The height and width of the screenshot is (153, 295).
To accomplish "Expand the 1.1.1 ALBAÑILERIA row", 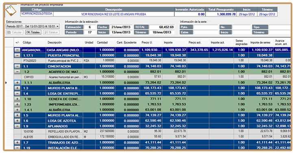I will pos(17,83).
